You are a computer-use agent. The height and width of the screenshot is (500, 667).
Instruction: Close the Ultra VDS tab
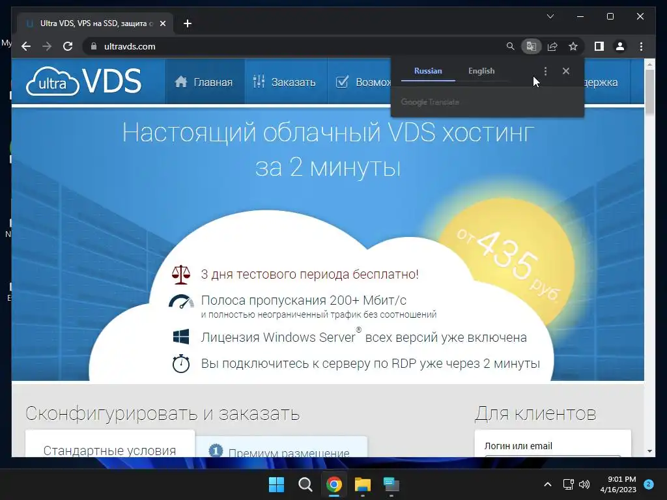click(x=162, y=23)
